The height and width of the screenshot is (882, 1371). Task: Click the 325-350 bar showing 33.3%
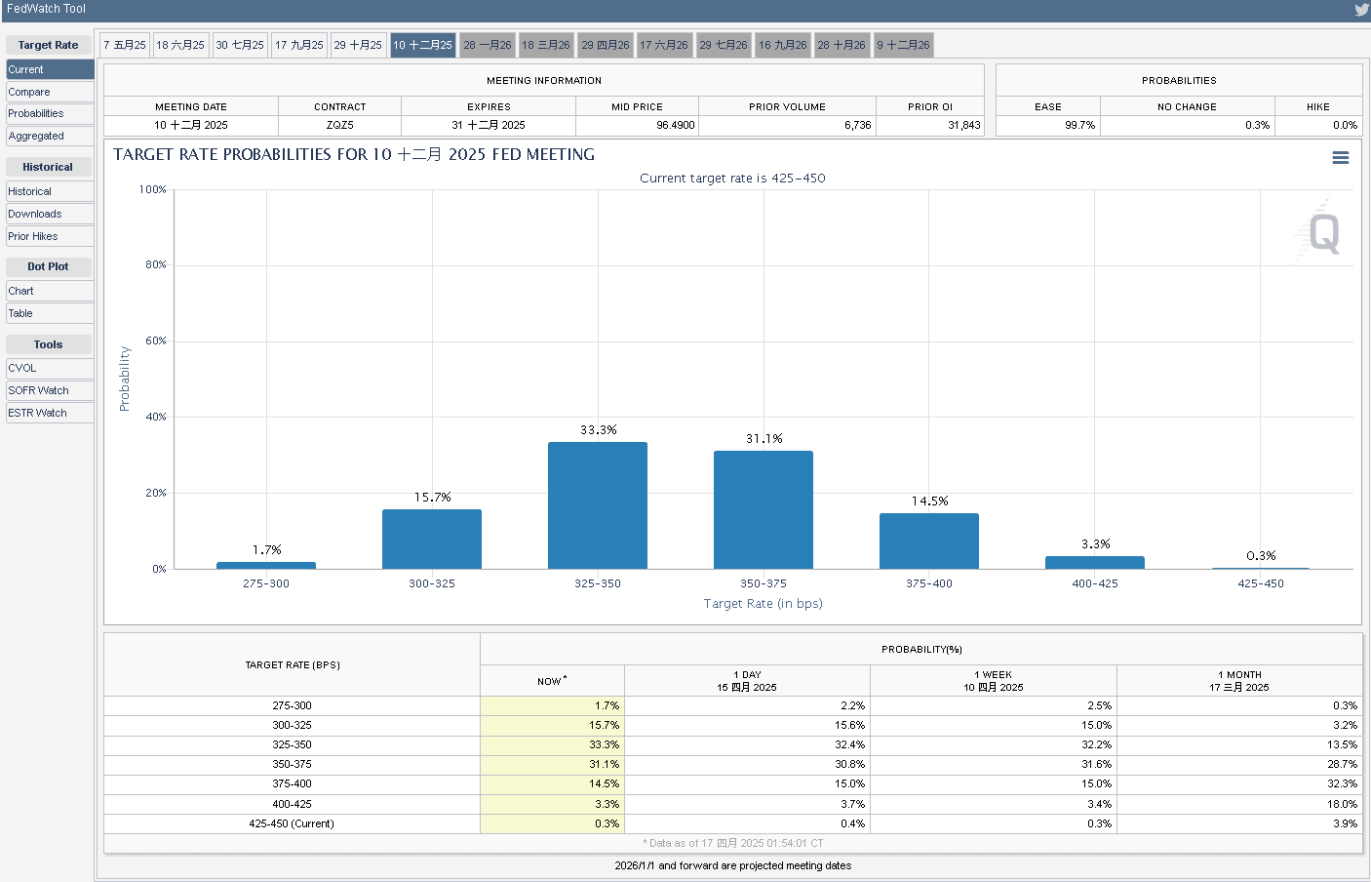(598, 505)
